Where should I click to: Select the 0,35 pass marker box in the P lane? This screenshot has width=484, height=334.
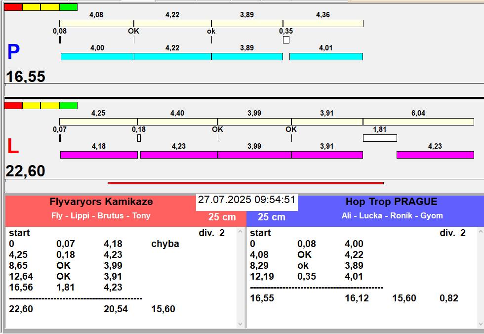pos(286,40)
